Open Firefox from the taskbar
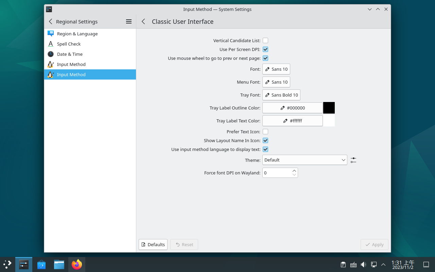Viewport: 435px width, 272px height. pos(77,264)
